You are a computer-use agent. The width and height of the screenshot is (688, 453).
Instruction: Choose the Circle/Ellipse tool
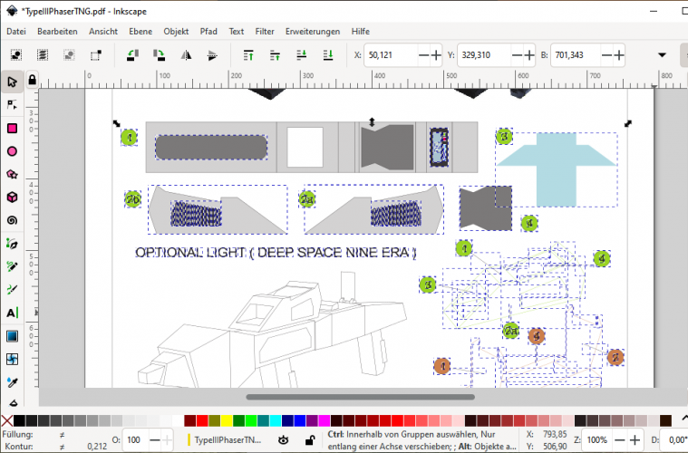[12, 151]
